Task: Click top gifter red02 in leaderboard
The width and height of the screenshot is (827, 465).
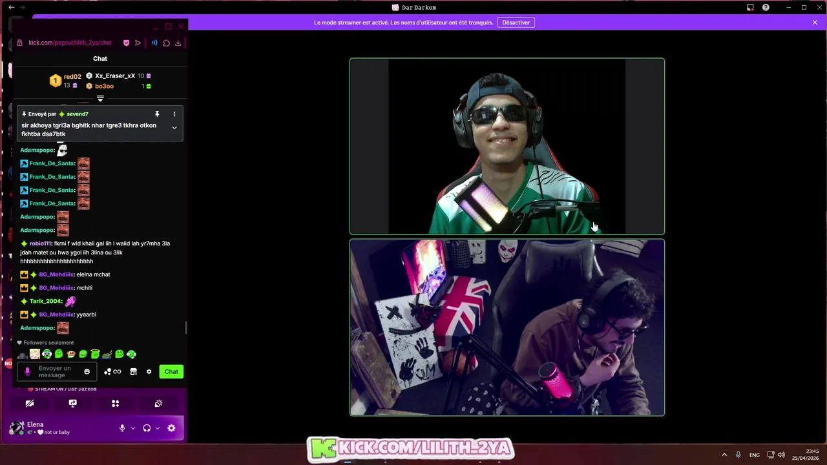Action: tap(72, 77)
